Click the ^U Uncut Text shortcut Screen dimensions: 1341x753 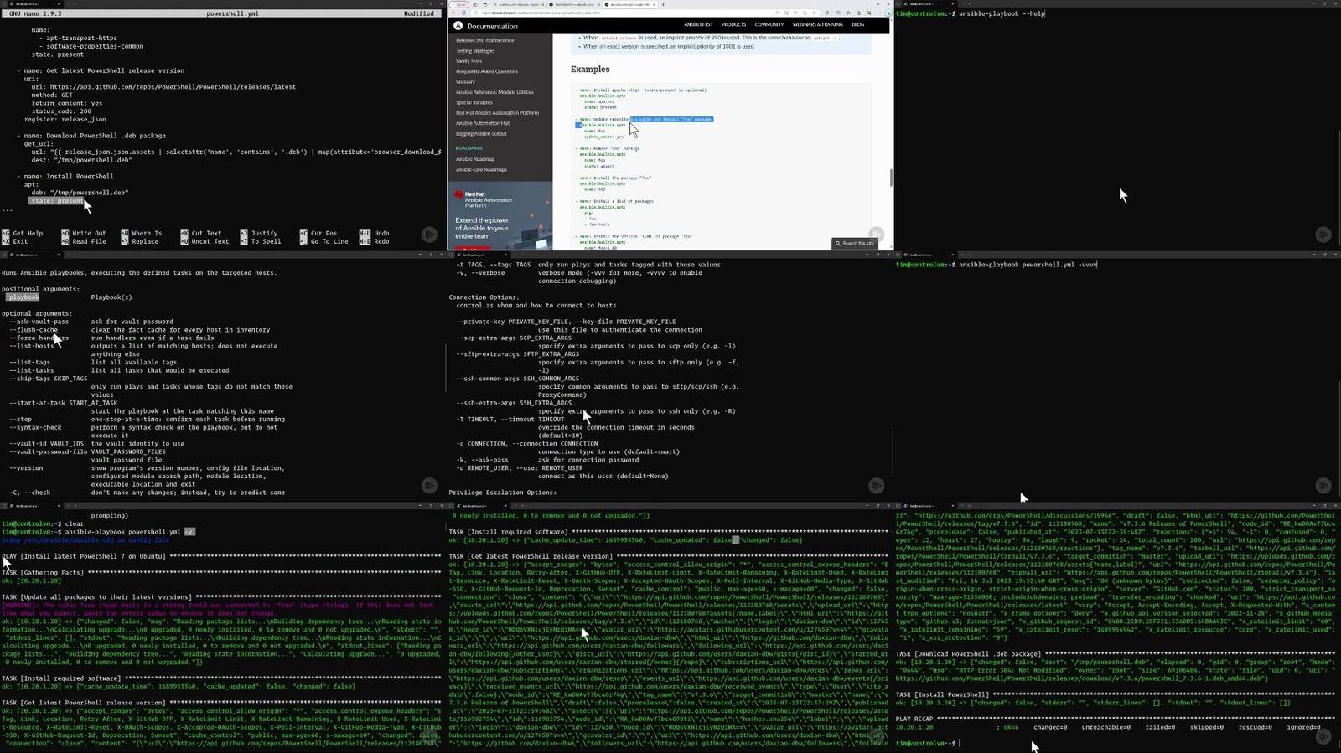(205, 241)
